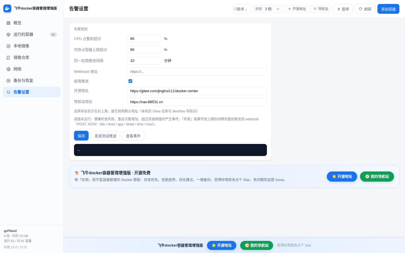
Task: Click the pause icon in header
Action: pos(339,9)
